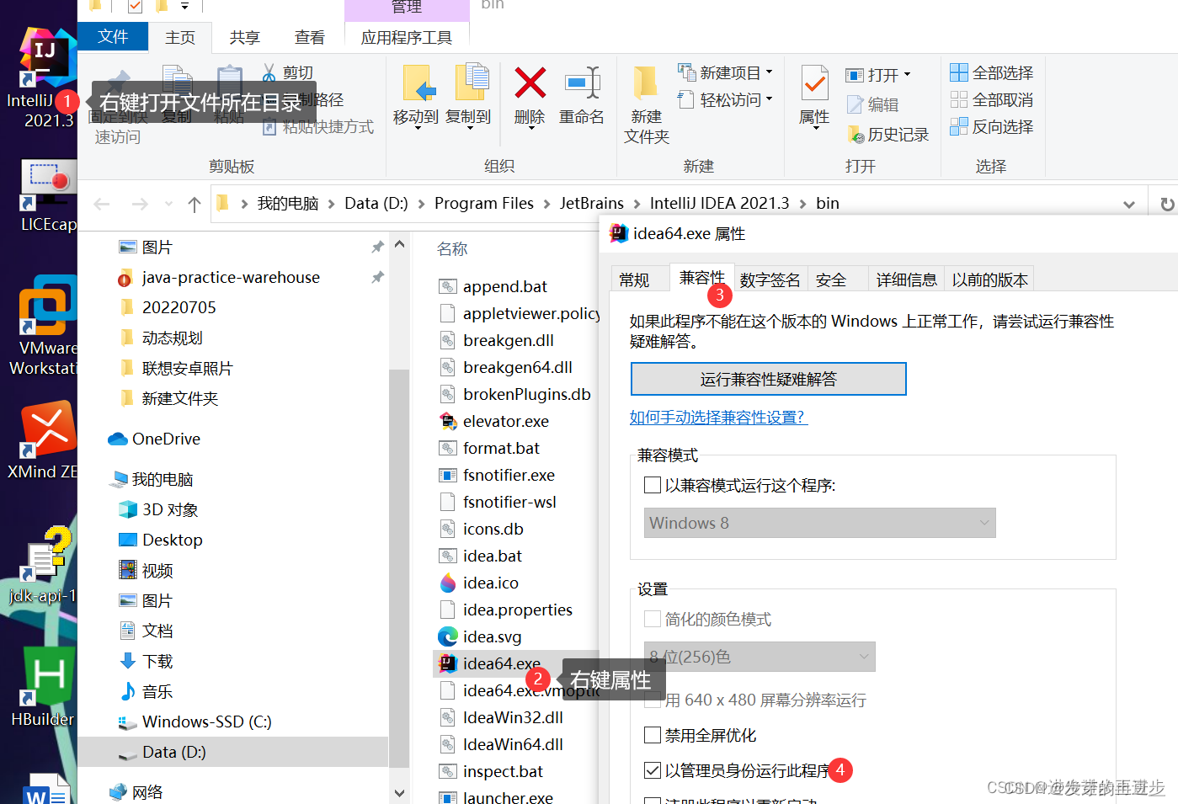Open the 查看 ribbon tab
Image resolution: width=1178 pixels, height=804 pixels.
point(310,37)
